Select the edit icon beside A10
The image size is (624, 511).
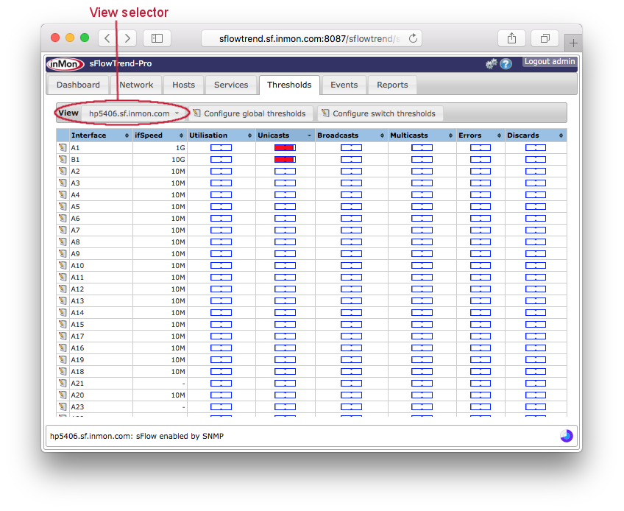click(x=63, y=265)
